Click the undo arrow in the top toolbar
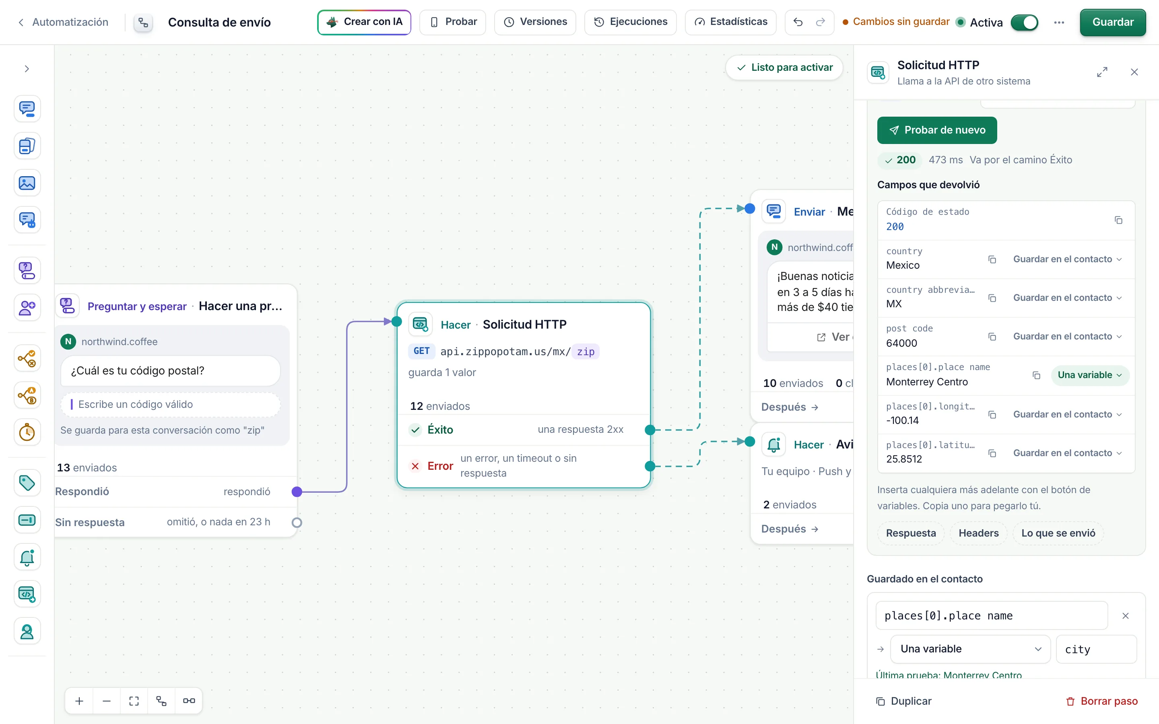 pyautogui.click(x=798, y=22)
